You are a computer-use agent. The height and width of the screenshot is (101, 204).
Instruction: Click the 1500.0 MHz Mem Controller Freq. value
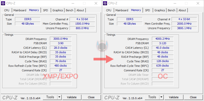click(x=82, y=24)
